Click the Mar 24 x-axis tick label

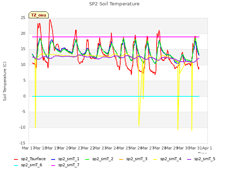[x=112, y=148]
